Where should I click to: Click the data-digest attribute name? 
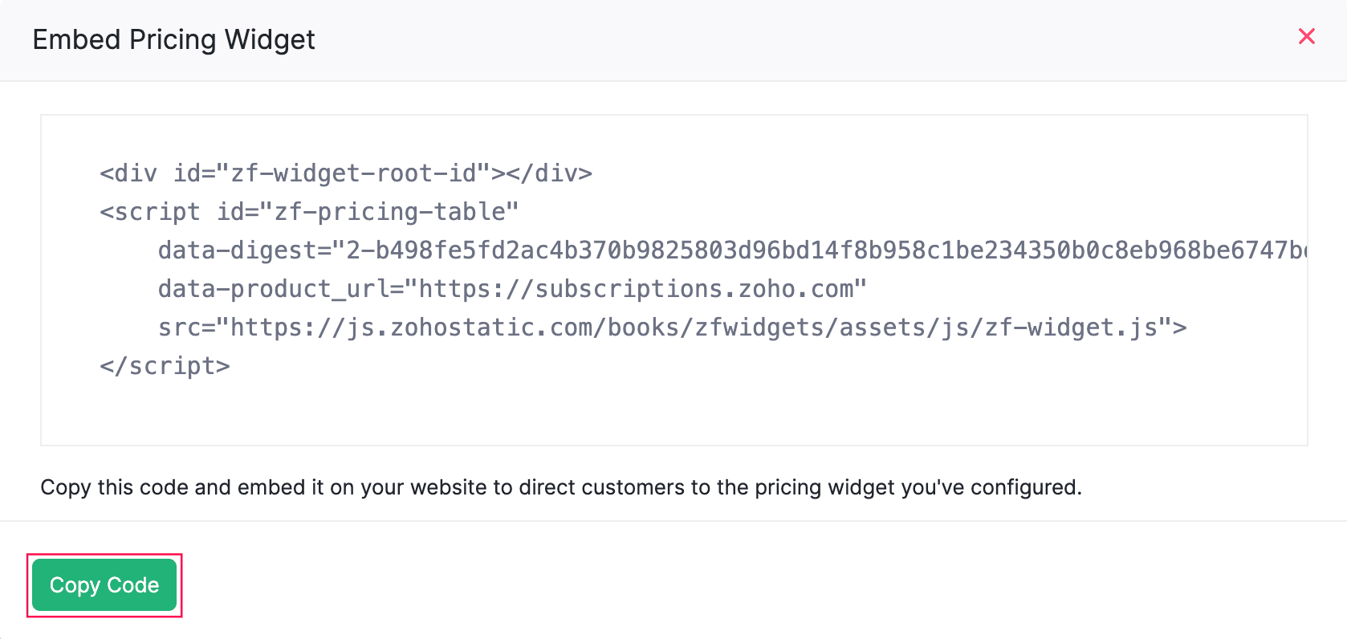pos(238,250)
